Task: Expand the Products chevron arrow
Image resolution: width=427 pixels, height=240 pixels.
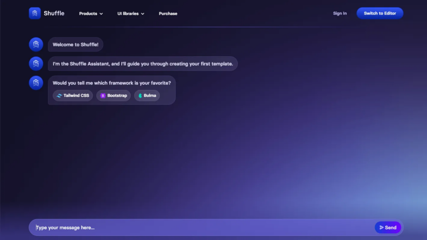Action: point(102,14)
